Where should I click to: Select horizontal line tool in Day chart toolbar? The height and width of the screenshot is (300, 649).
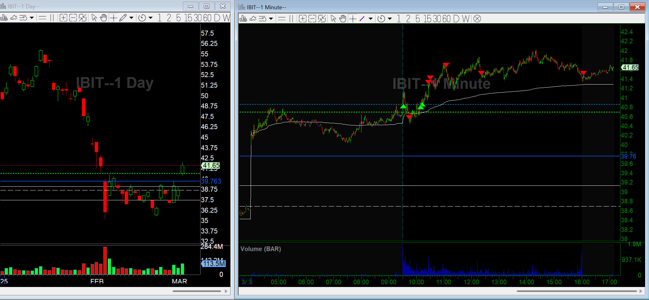pyautogui.click(x=42, y=18)
